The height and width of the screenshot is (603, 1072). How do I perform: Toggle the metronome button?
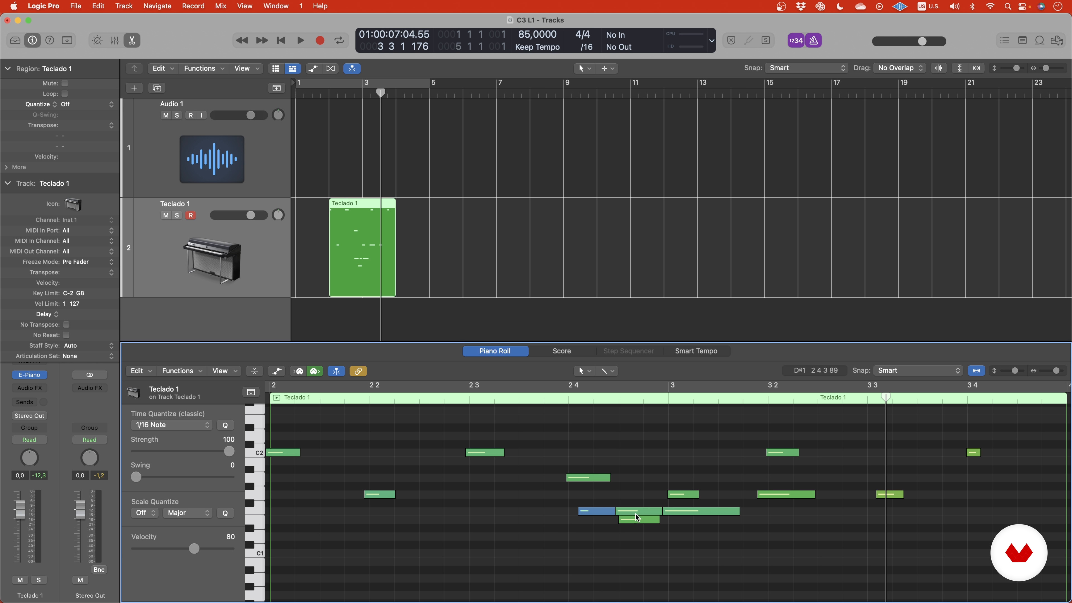click(813, 40)
